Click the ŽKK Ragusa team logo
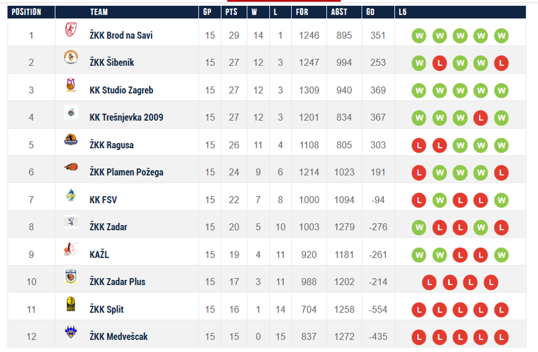Screen dimensions: 538x352 coord(71,141)
